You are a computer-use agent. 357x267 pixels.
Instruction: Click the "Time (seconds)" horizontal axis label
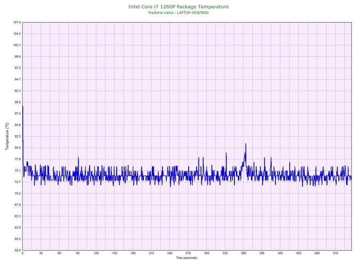(186, 258)
